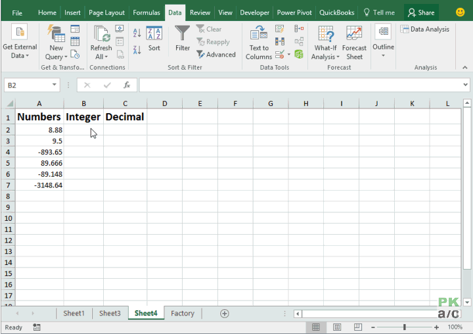Click inside the Name Box showing B2
The width and height of the screenshot is (473, 334).
[27, 85]
